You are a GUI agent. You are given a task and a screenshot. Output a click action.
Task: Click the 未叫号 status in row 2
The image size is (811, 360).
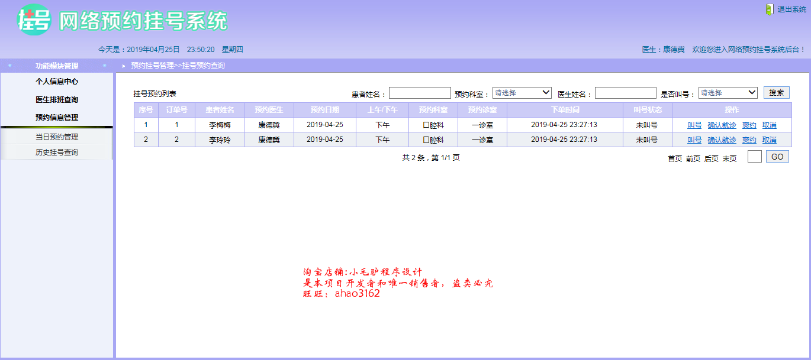coord(647,140)
